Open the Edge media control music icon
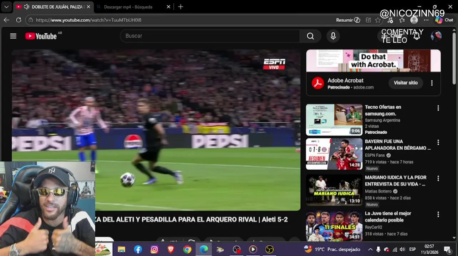The height and width of the screenshot is (256, 458). 390,20
